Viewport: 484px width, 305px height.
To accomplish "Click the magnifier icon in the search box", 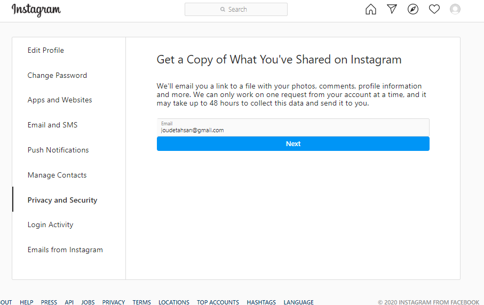I will (223, 10).
